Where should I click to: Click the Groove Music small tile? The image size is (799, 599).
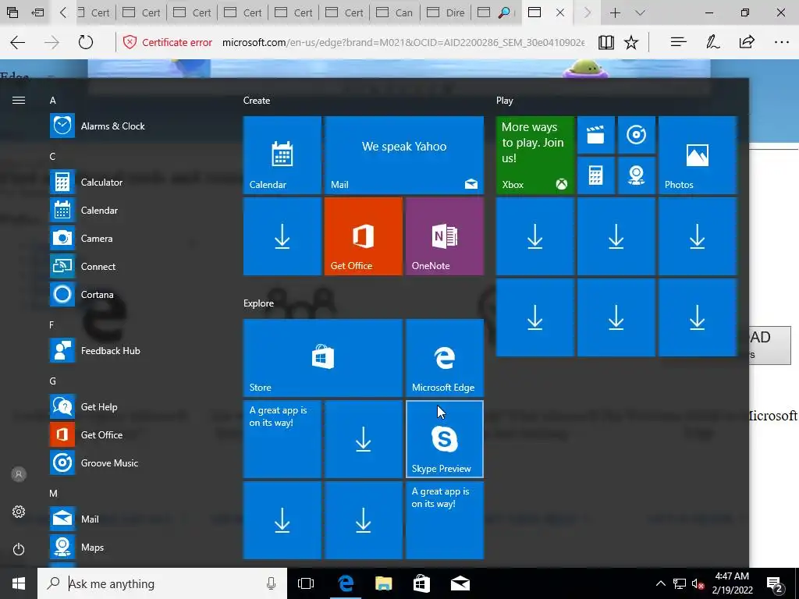(x=637, y=135)
